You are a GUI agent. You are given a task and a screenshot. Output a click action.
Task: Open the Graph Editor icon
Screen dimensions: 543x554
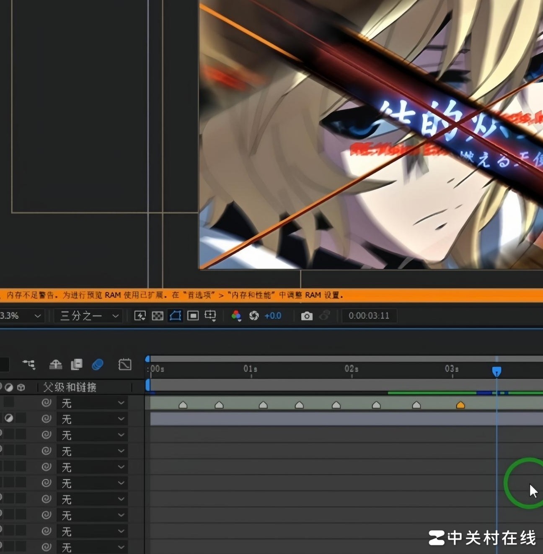pyautogui.click(x=125, y=364)
